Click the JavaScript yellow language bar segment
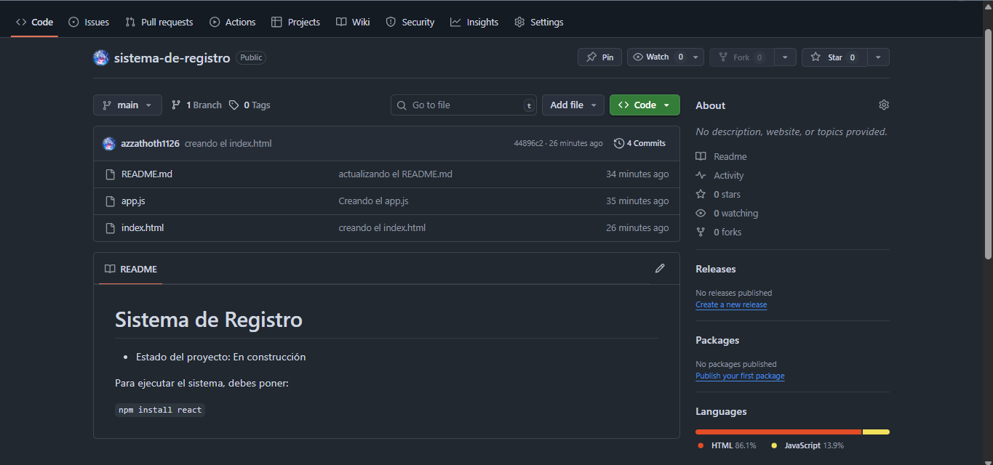The width and height of the screenshot is (993, 465). [x=876, y=432]
